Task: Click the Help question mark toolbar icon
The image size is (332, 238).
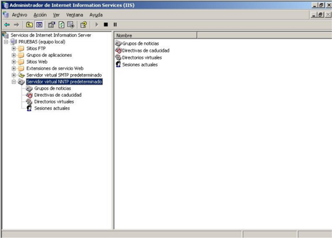Action: tap(83, 25)
